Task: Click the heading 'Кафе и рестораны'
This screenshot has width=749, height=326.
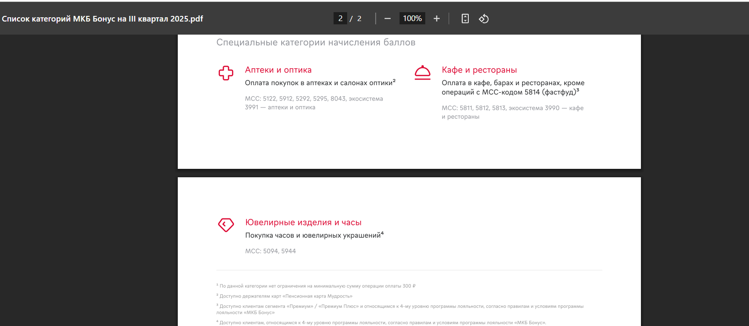Action: 479,70
